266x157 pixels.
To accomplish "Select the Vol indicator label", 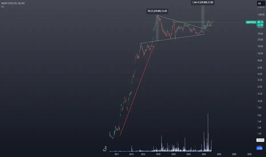I will (x=2, y=7).
